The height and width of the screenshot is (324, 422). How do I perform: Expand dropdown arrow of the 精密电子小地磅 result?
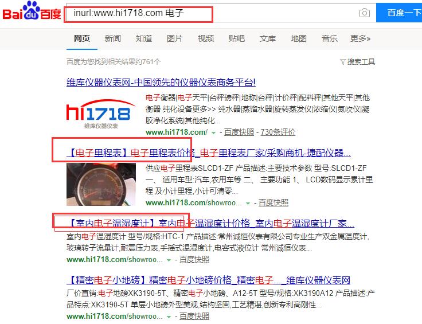(169, 317)
